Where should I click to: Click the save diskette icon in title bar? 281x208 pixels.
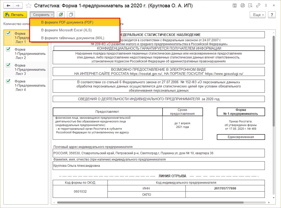click(x=235, y=5)
